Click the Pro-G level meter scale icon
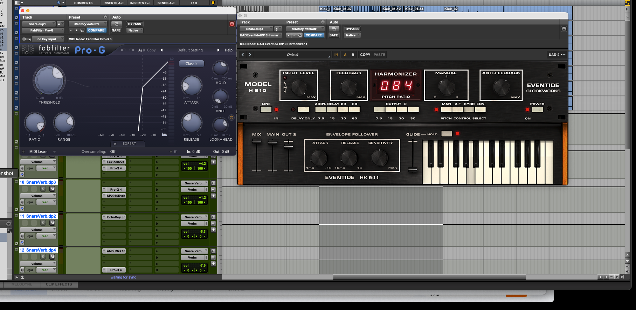The image size is (636, 310). 164,134
